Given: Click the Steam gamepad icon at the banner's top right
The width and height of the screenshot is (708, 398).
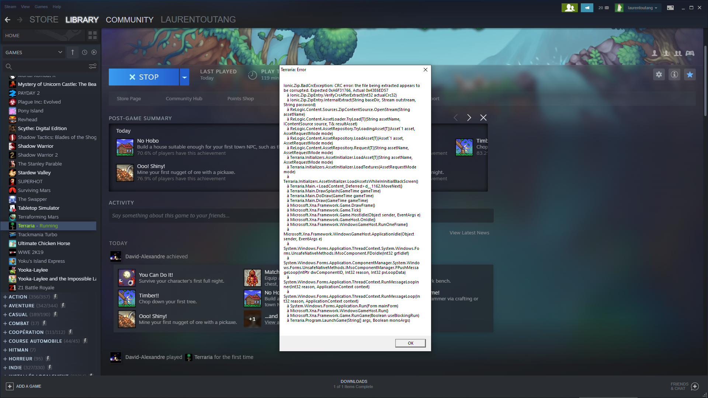Looking at the screenshot, I should pyautogui.click(x=690, y=53).
